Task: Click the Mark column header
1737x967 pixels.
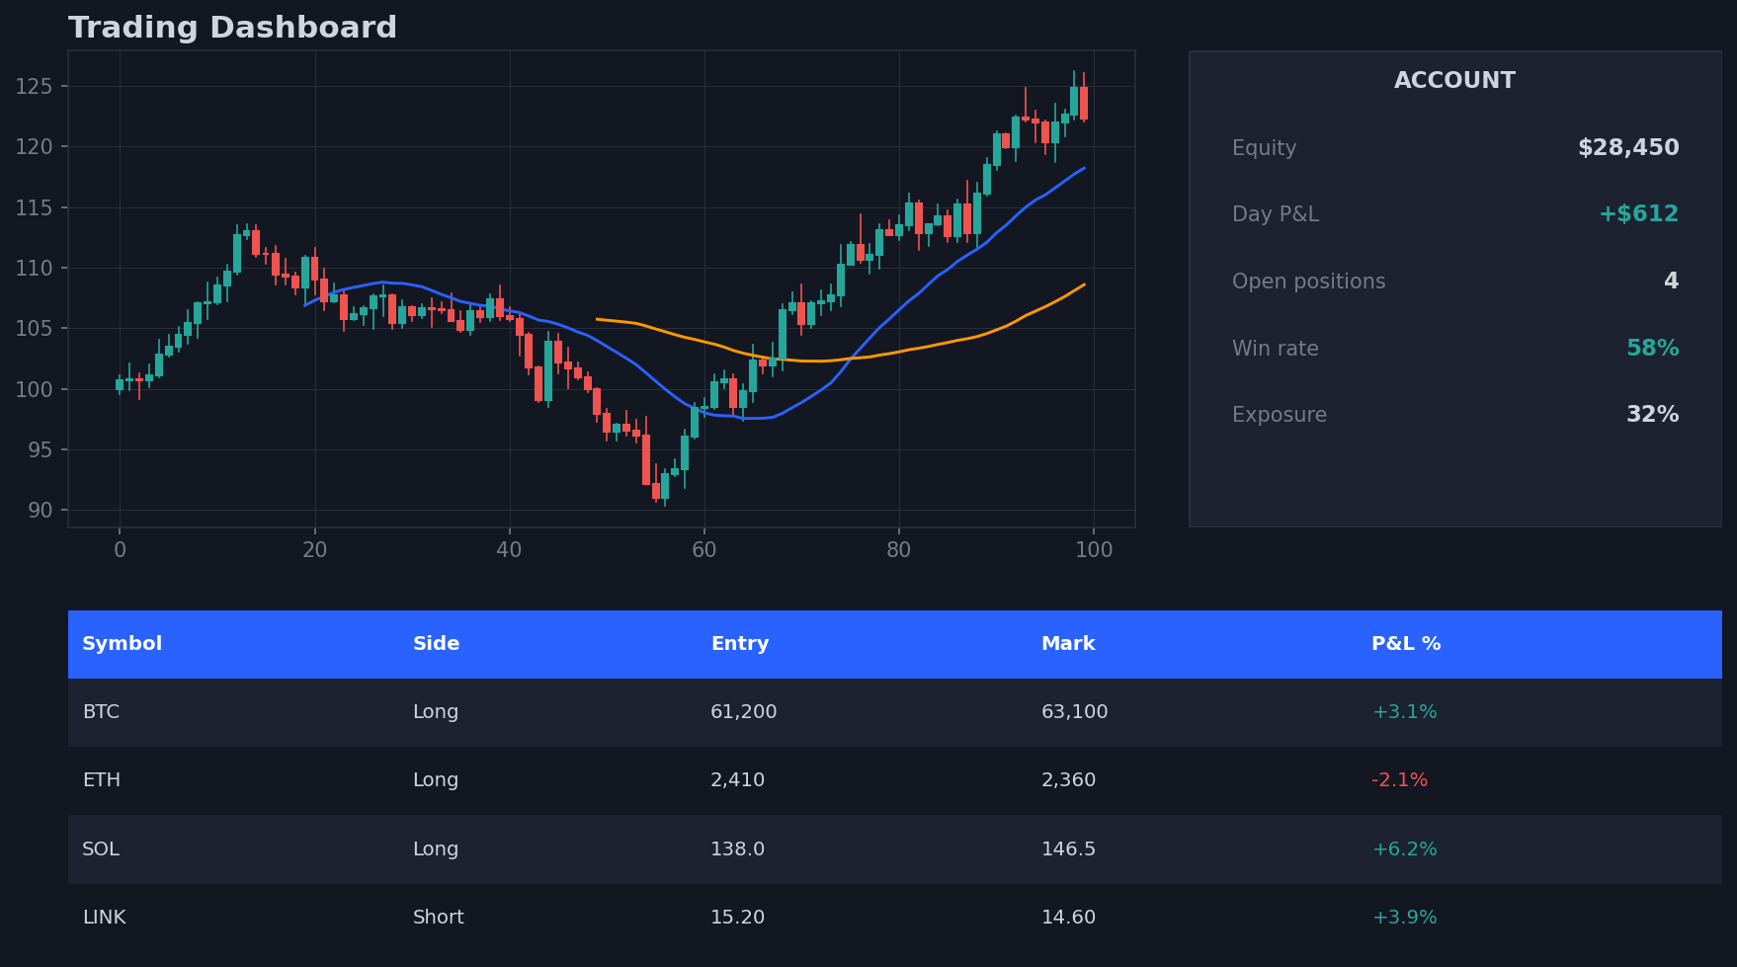Action: click(x=1068, y=644)
